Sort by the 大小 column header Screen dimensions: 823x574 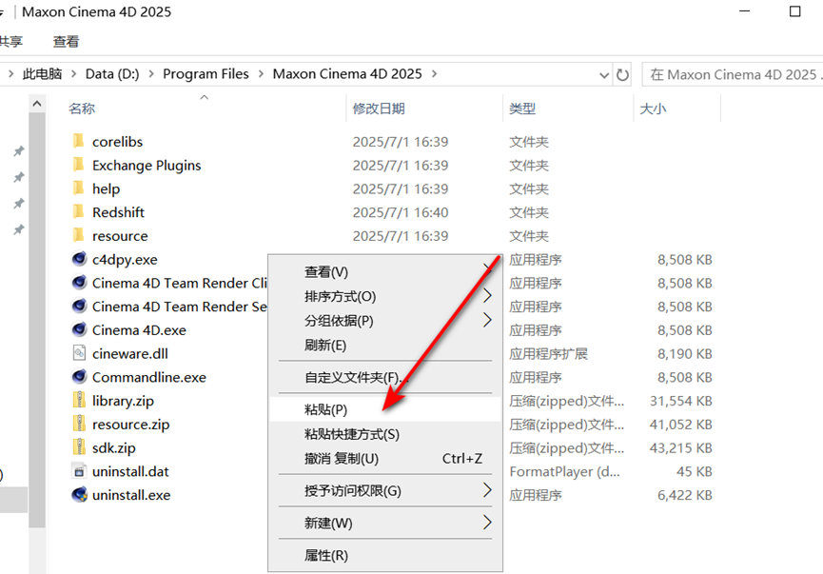653,109
